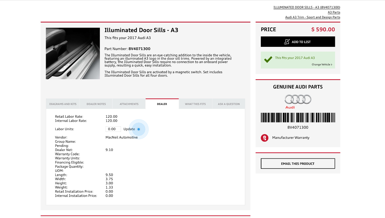Click the Manufacturer Warranty label

(291, 138)
